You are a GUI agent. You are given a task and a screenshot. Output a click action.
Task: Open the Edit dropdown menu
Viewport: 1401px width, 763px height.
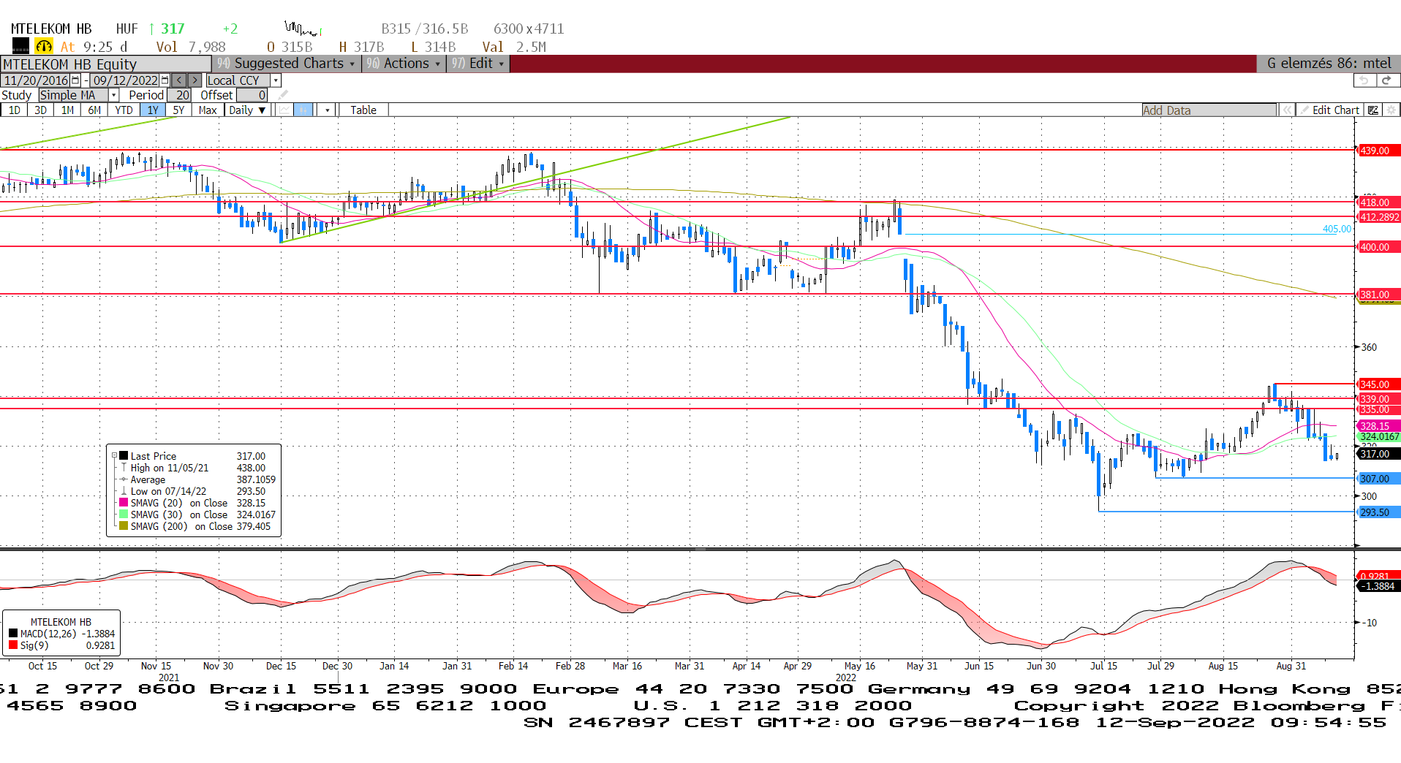478,64
